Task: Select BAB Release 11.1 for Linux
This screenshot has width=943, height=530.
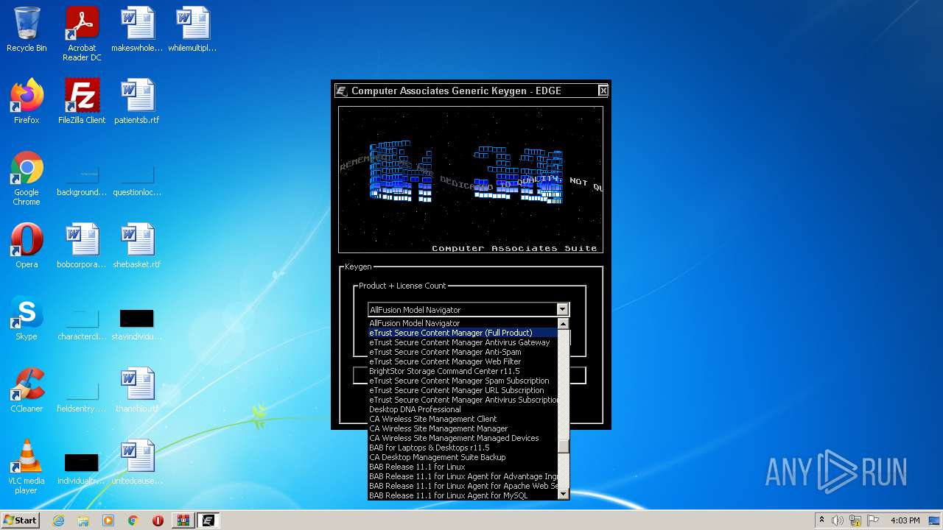Action: tap(463, 467)
